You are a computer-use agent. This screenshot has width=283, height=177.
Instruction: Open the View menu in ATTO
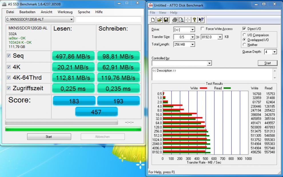pos(162,13)
